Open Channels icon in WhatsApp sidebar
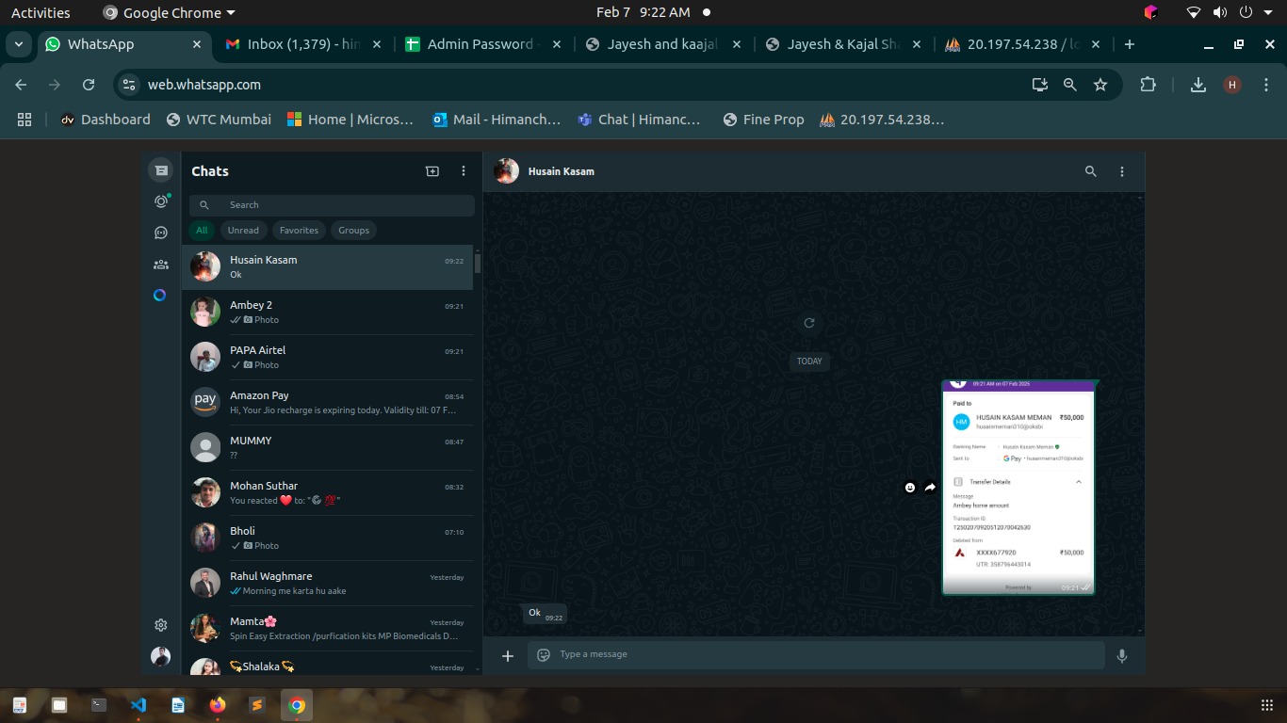The width and height of the screenshot is (1287, 723). coord(161,233)
